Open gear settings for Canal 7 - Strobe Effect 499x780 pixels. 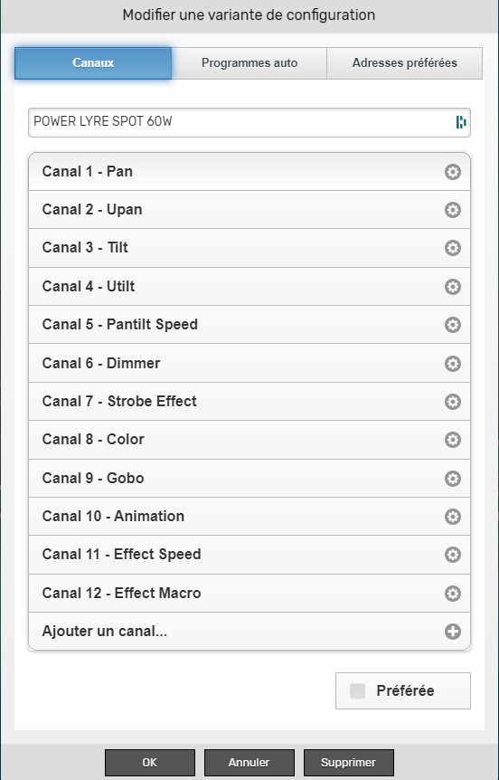[452, 402]
